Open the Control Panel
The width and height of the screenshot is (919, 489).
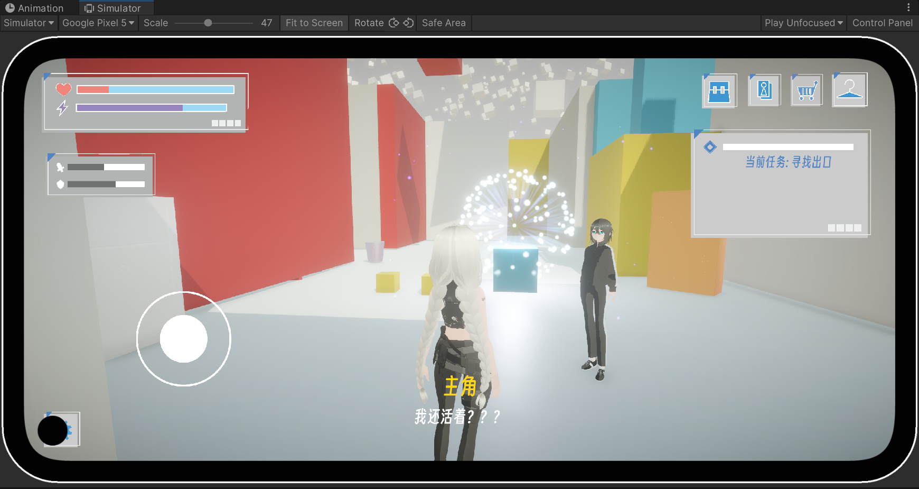882,23
